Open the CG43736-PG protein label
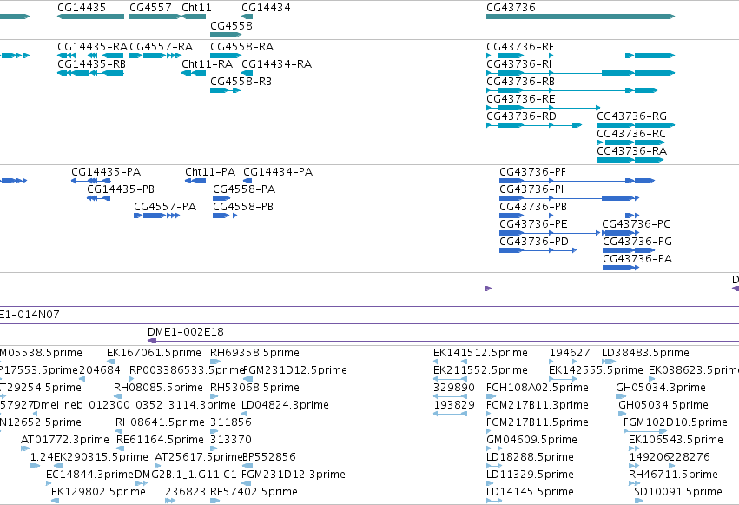 coord(637,242)
